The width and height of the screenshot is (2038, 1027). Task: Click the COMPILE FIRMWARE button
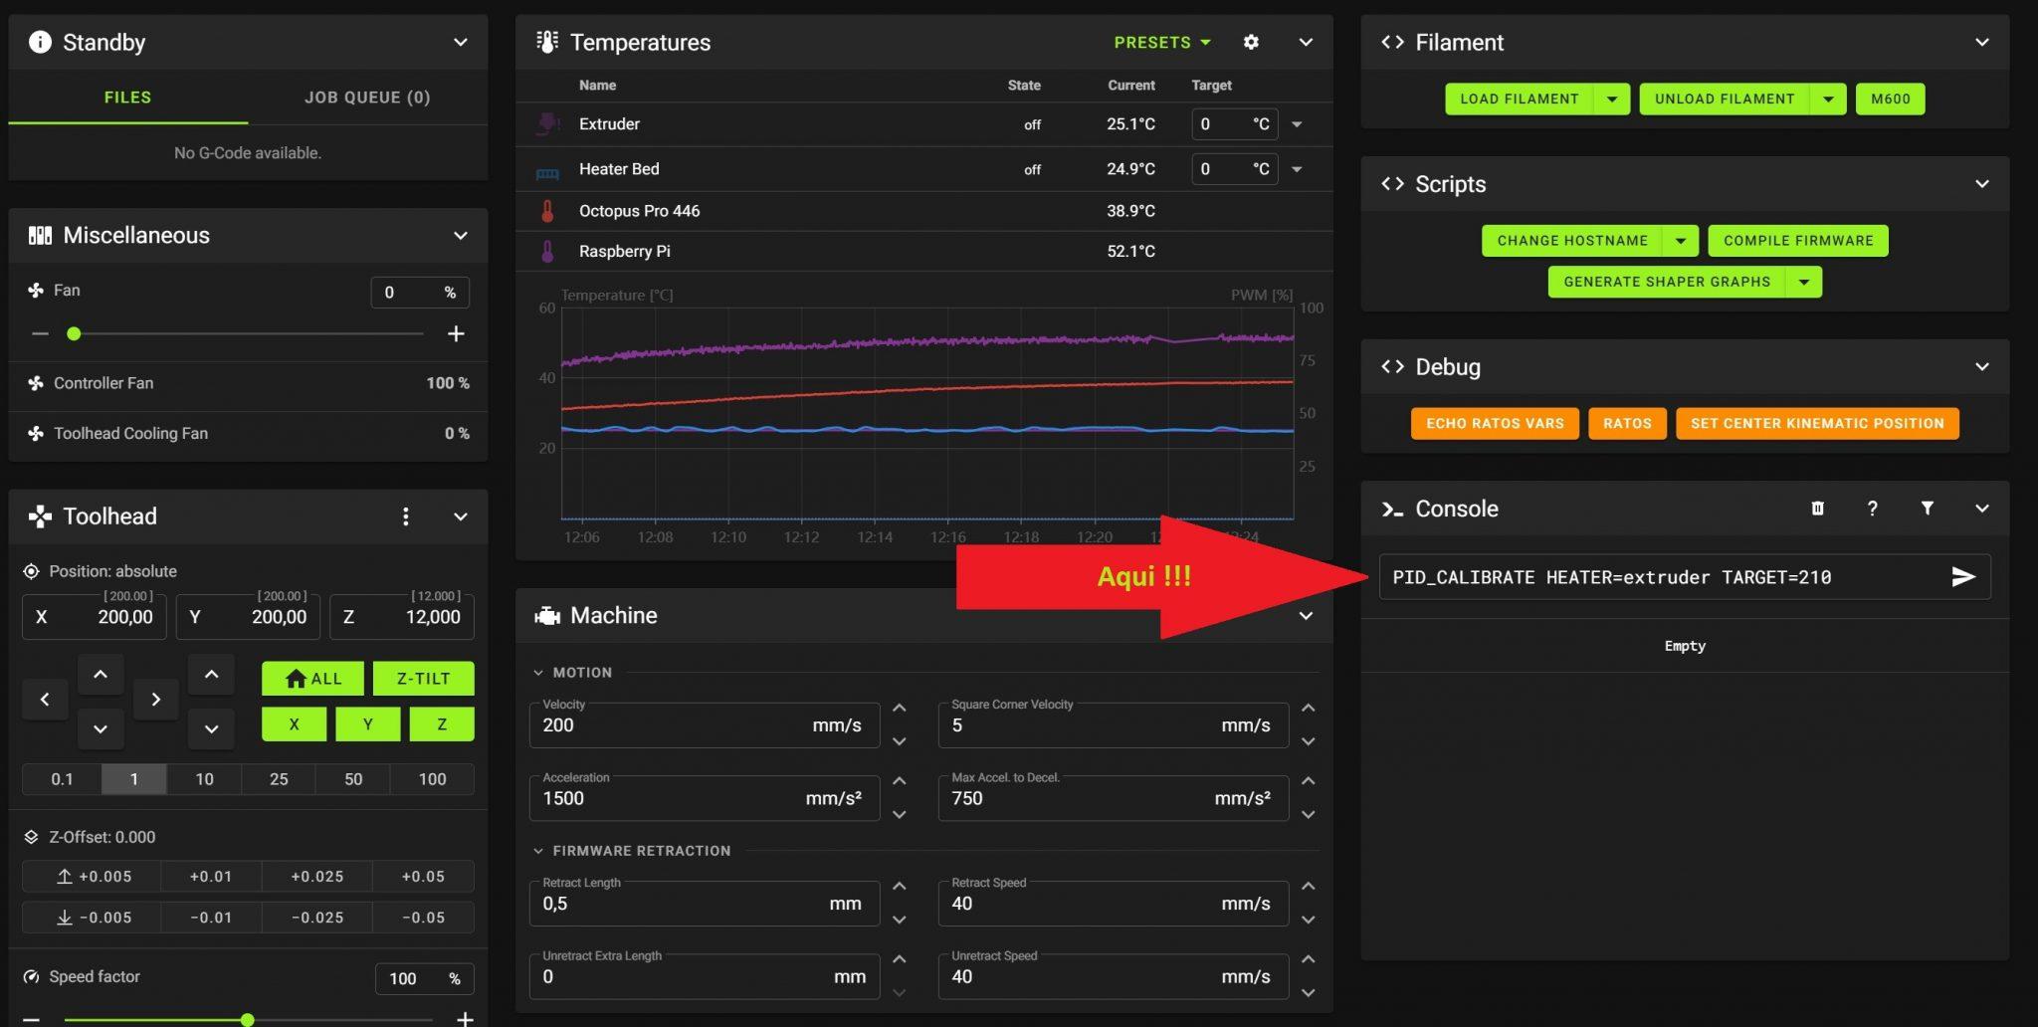[1797, 240]
